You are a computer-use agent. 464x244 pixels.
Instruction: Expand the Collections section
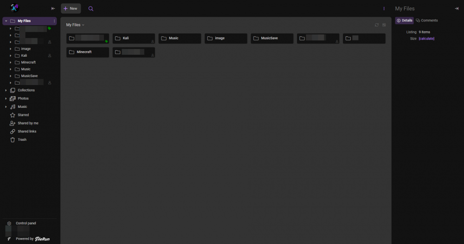(x=6, y=91)
